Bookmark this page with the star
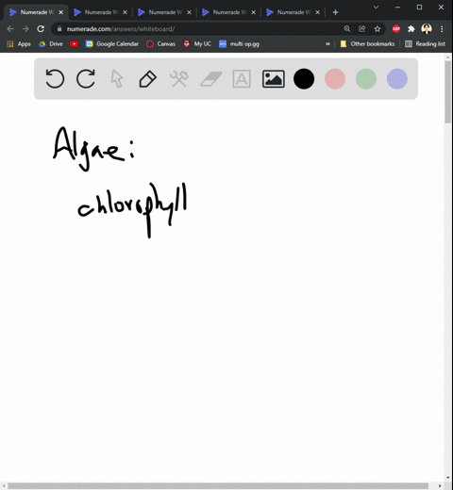The image size is (453, 490). coord(377,29)
